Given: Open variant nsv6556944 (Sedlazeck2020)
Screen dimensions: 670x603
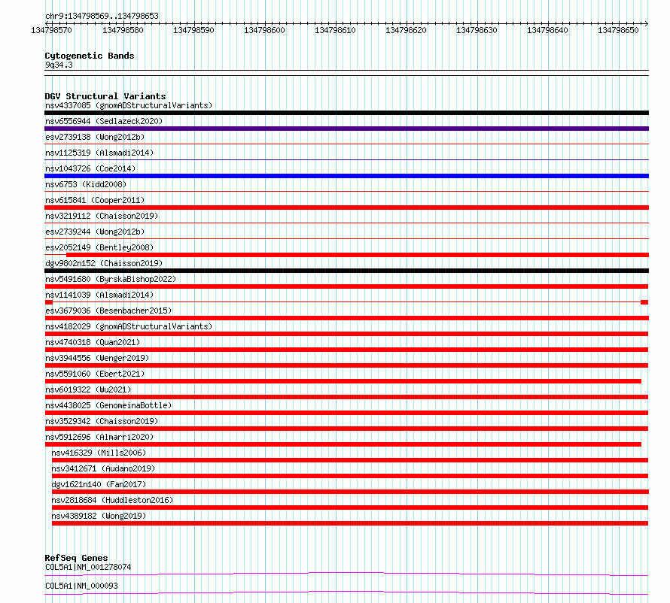Looking at the screenshot, I should pos(104,121).
